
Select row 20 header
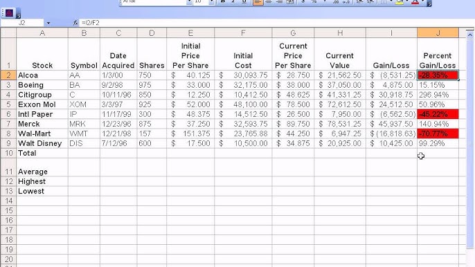click(8, 259)
